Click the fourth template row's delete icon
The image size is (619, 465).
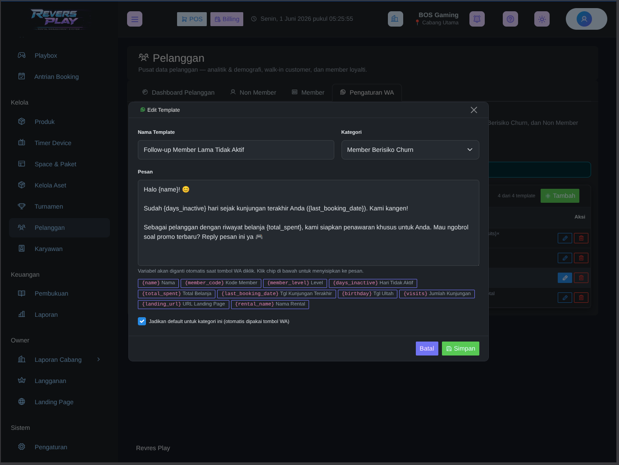581,297
